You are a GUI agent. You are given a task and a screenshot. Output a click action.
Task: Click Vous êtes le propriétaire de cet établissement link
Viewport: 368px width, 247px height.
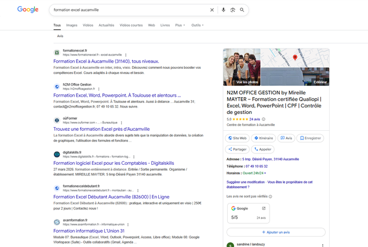(x=269, y=185)
